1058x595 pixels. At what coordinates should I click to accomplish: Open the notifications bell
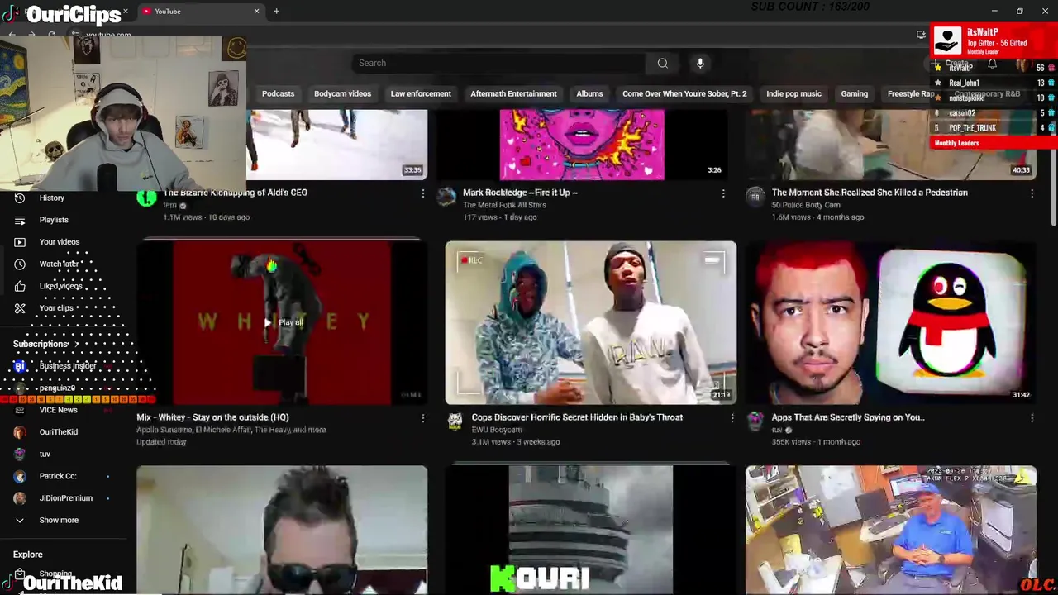tap(992, 64)
